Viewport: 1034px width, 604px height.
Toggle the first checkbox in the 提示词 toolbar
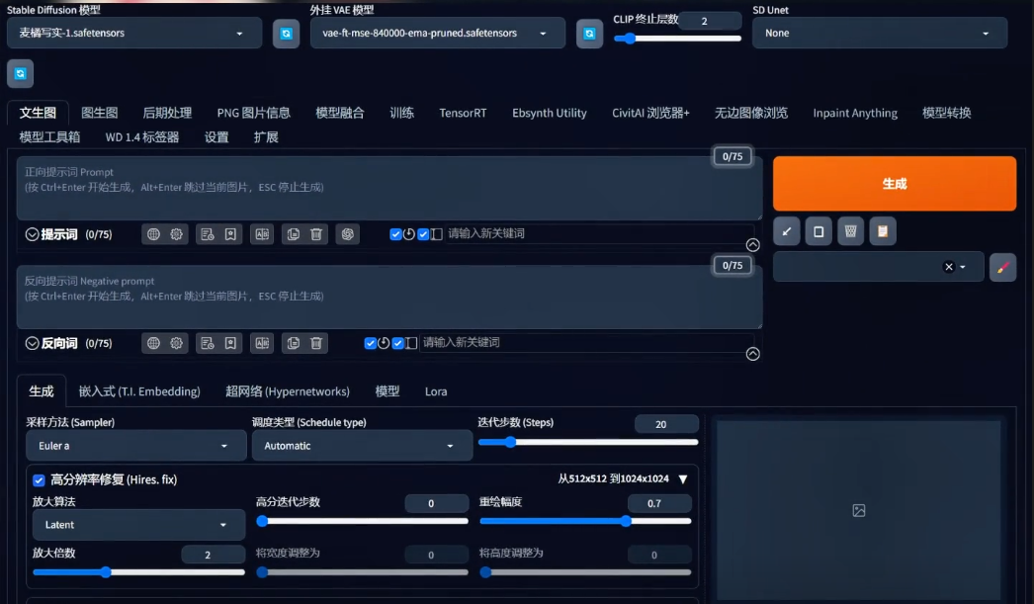point(395,234)
